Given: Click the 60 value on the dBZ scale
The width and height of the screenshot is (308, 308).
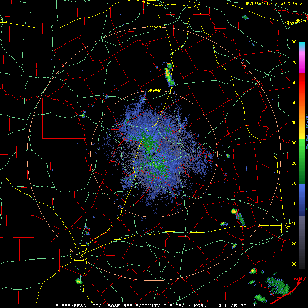Looking at the screenshot, I should (294, 82).
